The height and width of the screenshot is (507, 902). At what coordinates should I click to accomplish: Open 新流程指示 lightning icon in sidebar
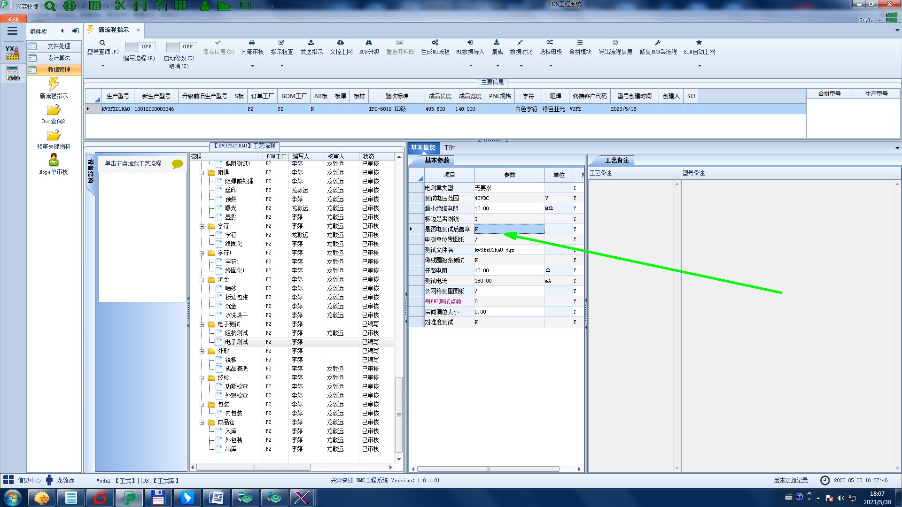point(54,84)
